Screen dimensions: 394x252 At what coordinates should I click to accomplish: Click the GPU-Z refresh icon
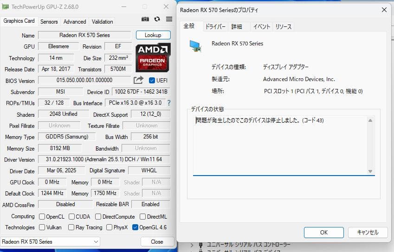157,19
